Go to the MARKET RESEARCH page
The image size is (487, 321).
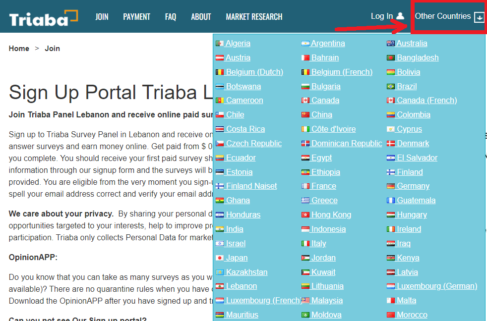click(254, 17)
